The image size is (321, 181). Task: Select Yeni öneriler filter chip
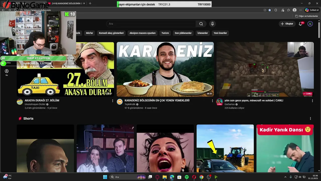point(220,33)
